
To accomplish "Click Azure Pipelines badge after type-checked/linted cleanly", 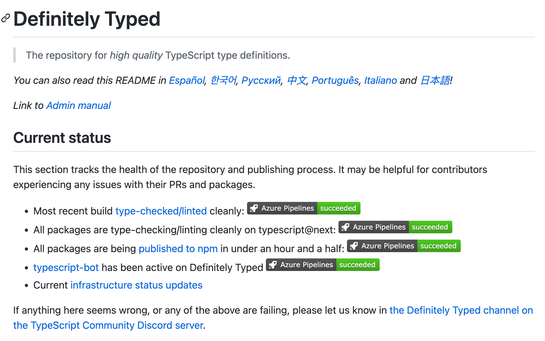I will [x=303, y=208].
